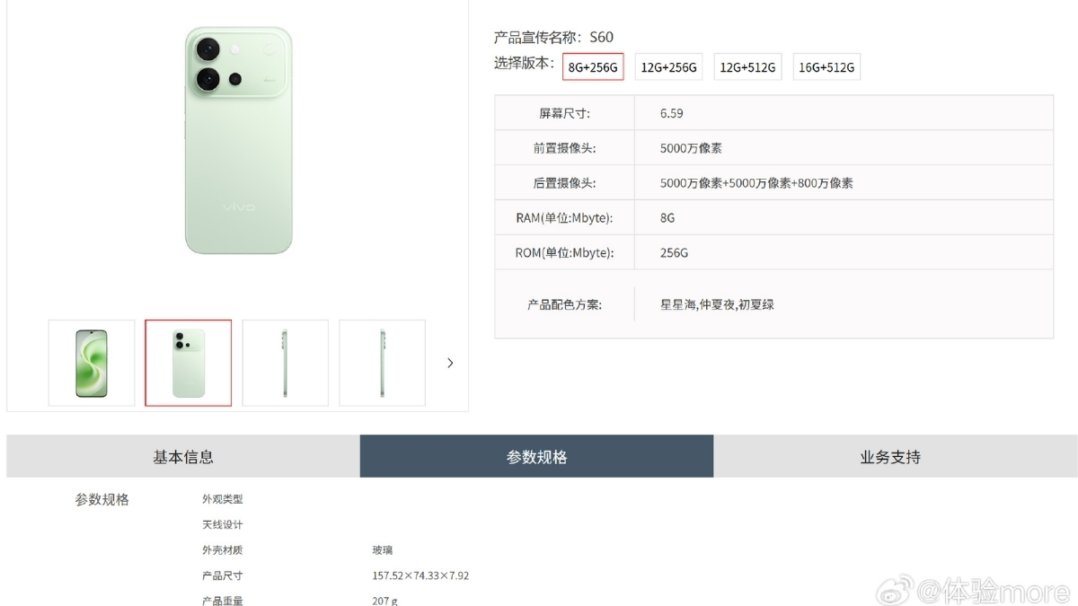Click the screen size value 6.59
This screenshot has width=1078, height=606.
672,113
